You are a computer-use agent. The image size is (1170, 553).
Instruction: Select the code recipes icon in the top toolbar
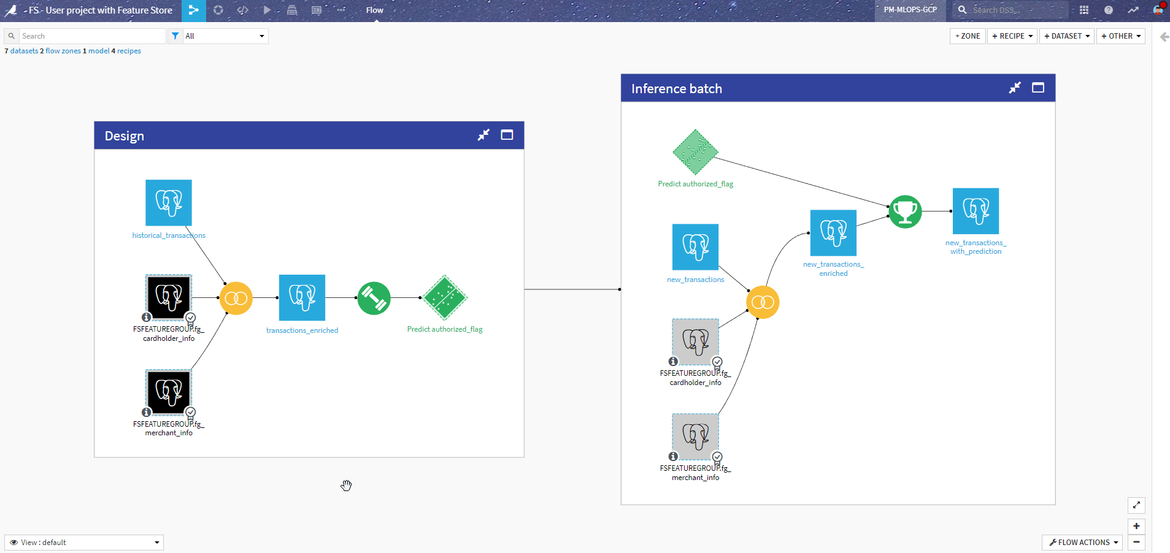[x=243, y=10]
